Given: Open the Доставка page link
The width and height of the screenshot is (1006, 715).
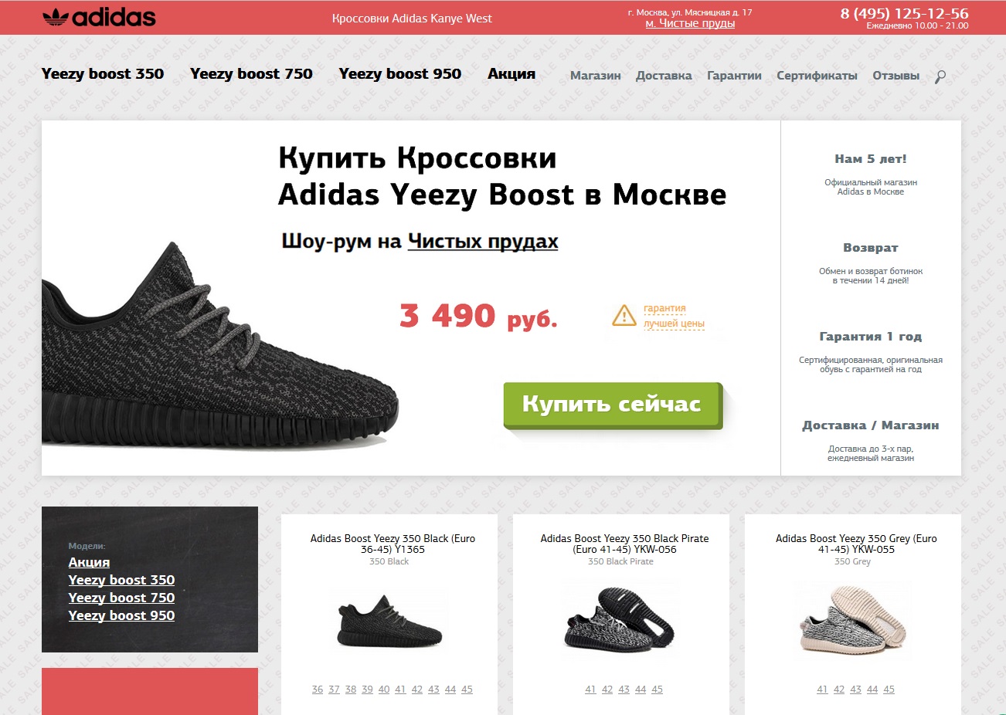Looking at the screenshot, I should tap(664, 76).
